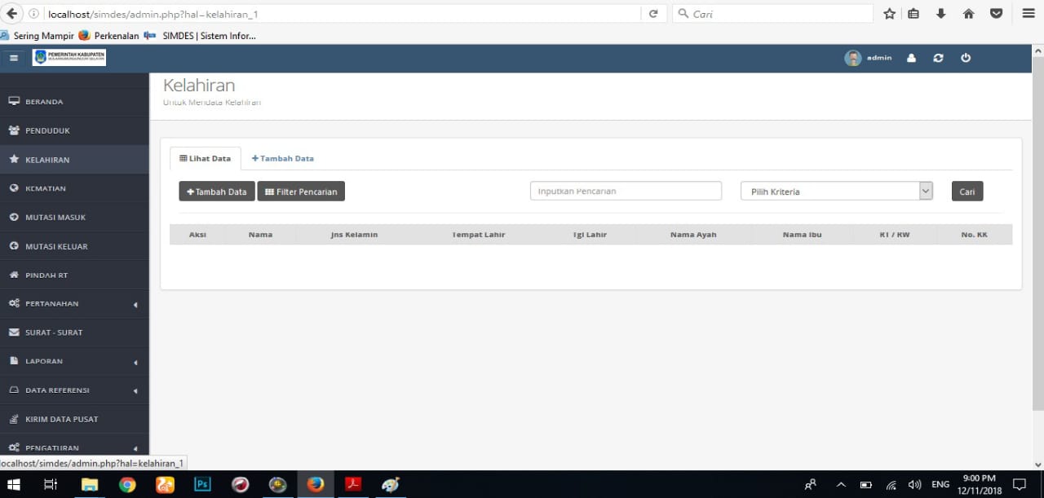Open the Perkenalan bookmark
Viewport: 1044px width, 498px height.
[109, 36]
